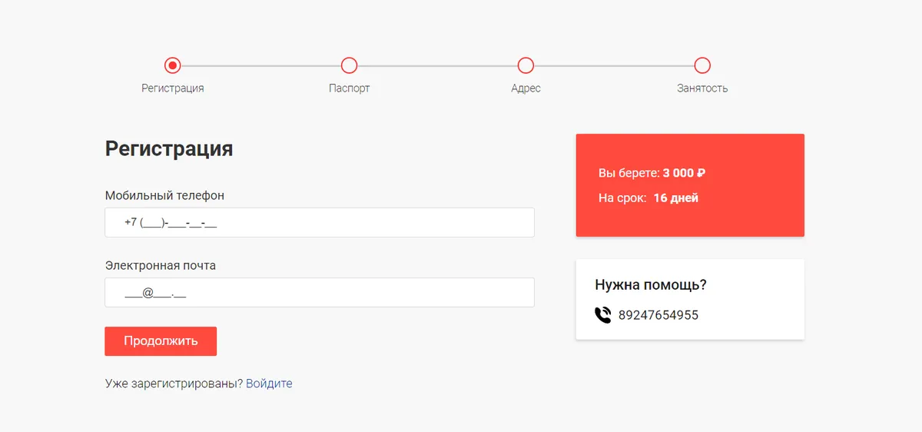
Task: Select the Адрес step circle
Action: tap(526, 65)
